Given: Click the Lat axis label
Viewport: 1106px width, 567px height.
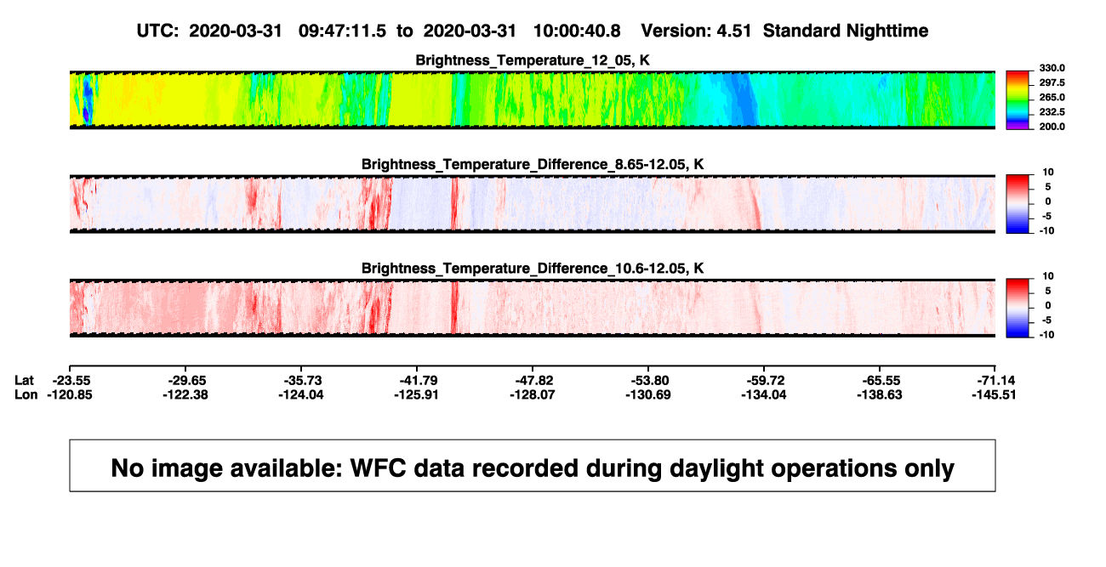Looking at the screenshot, I should pyautogui.click(x=26, y=380).
